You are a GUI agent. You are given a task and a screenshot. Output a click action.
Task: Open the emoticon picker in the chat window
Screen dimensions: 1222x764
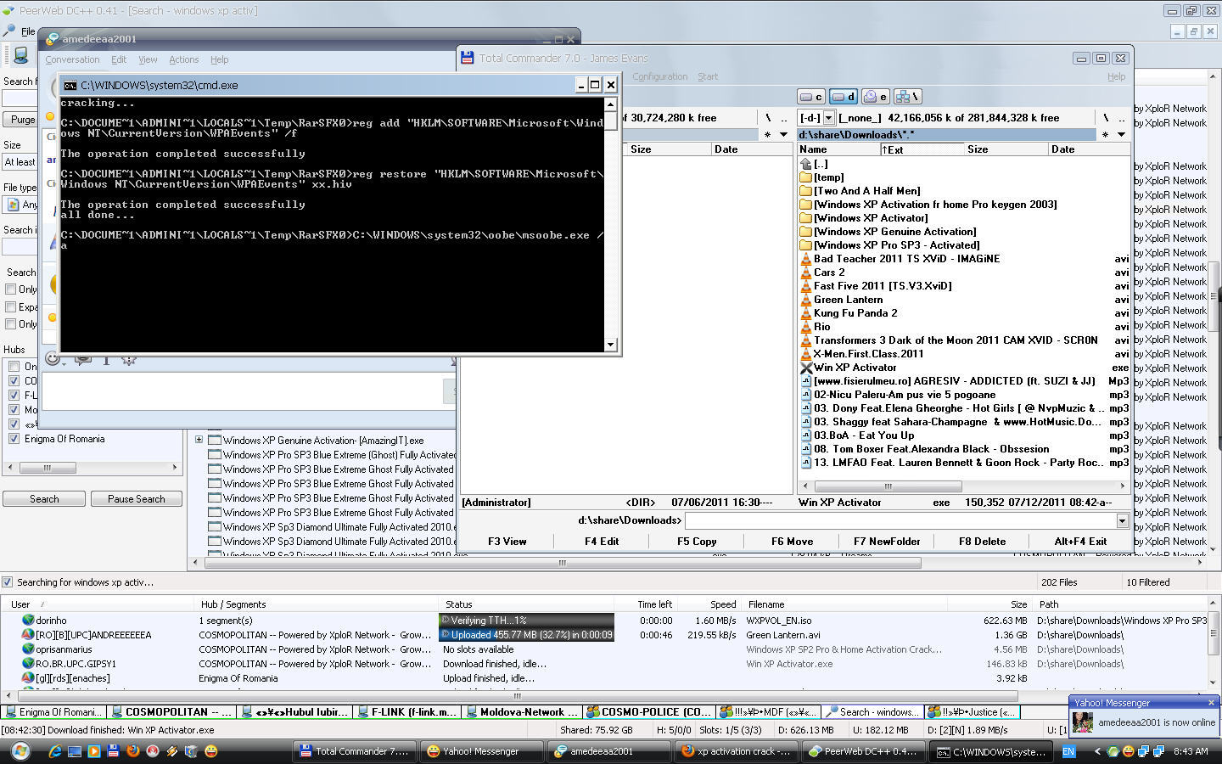coord(53,359)
